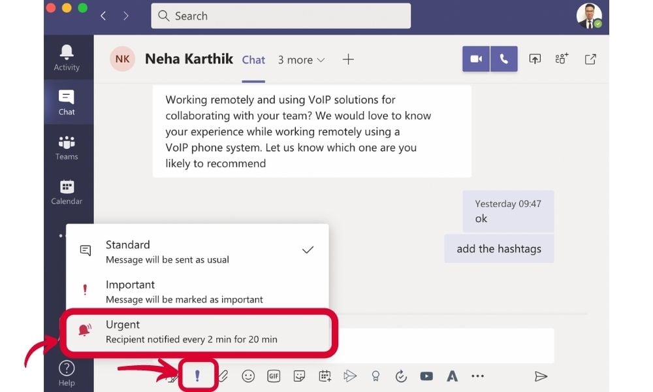Switch to the Chat tab
653x392 pixels.
click(253, 59)
